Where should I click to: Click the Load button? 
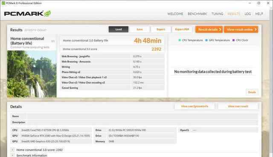(119, 29)
